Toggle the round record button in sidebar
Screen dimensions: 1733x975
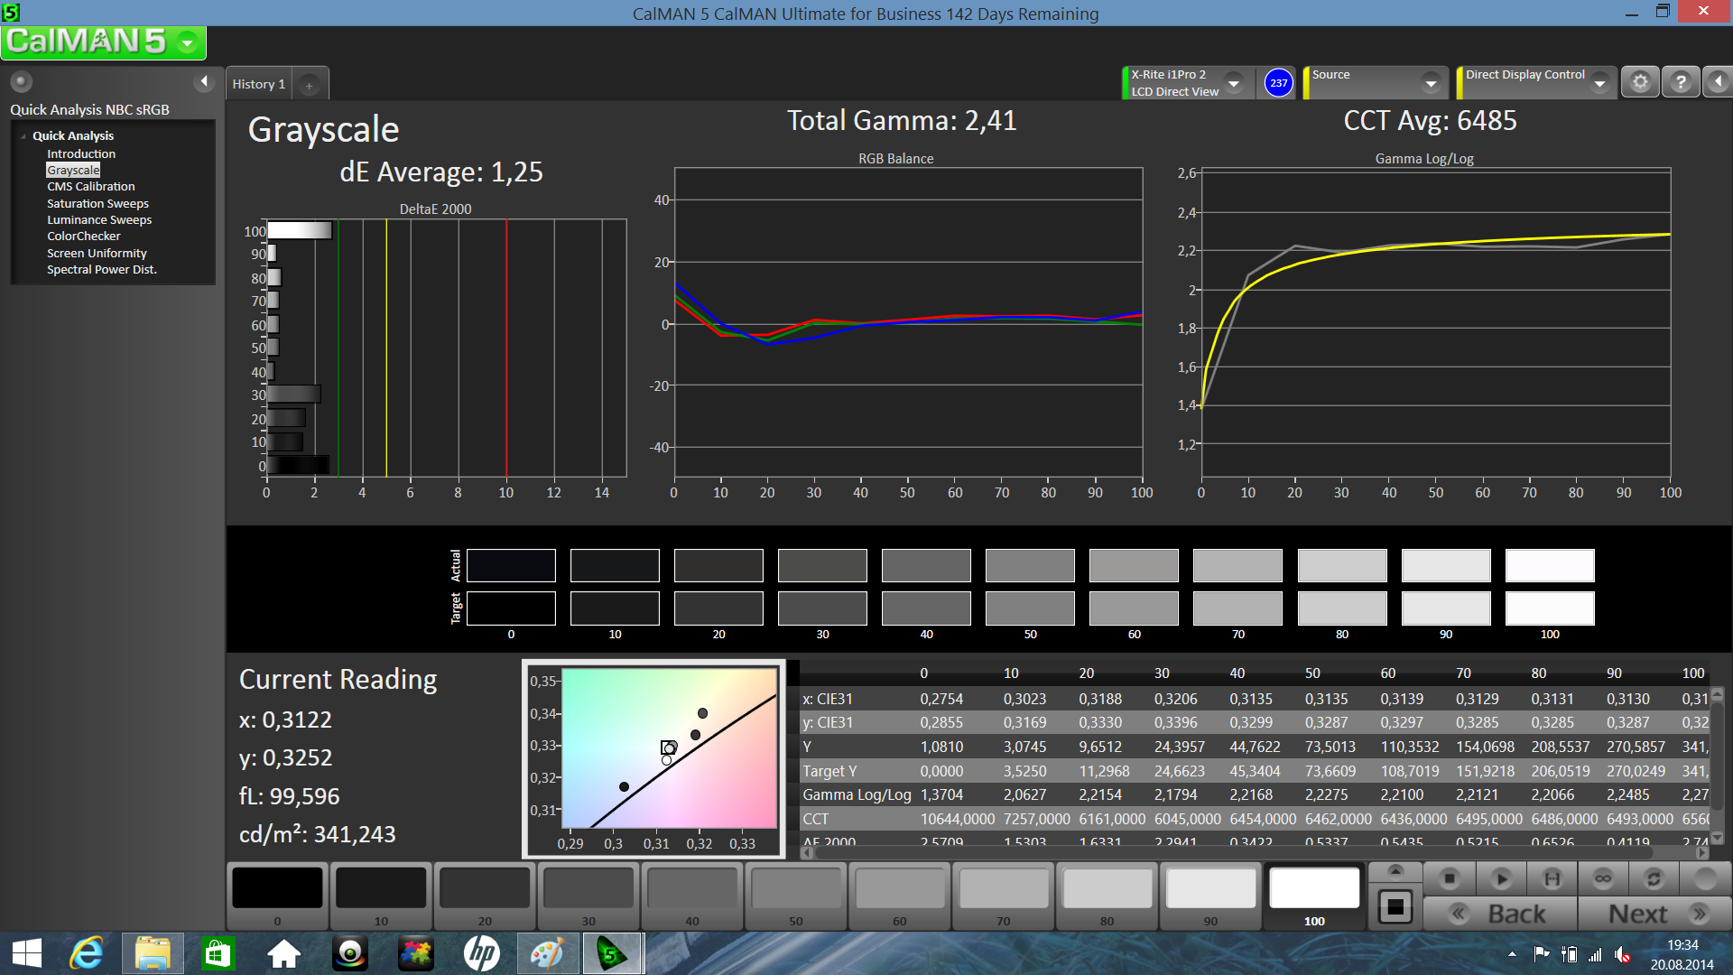coord(21,82)
